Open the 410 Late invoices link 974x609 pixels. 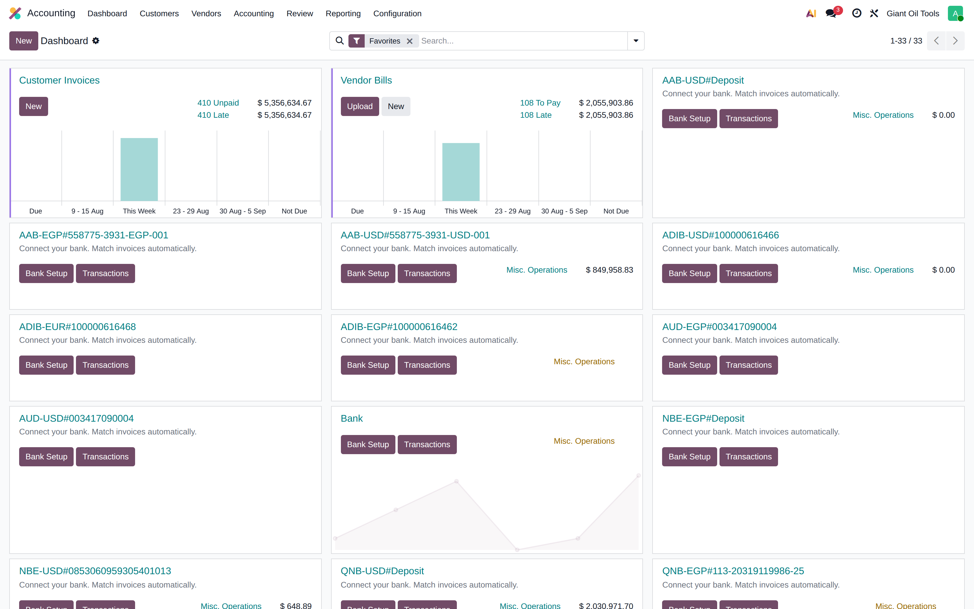213,115
